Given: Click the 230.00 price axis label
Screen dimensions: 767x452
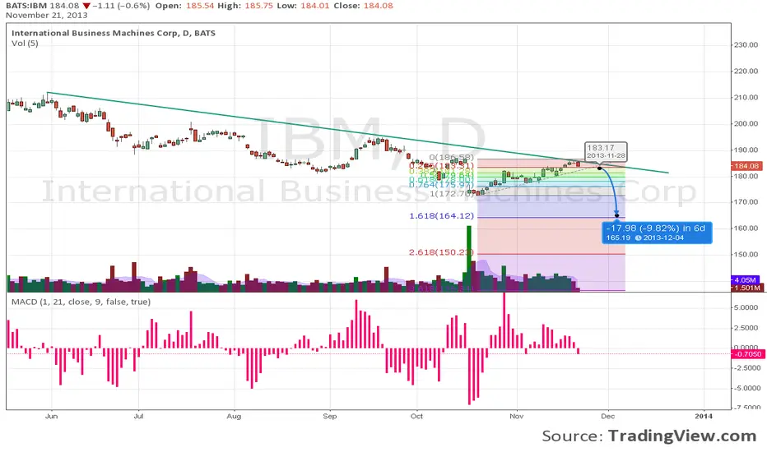Looking at the screenshot, I should 746,45.
